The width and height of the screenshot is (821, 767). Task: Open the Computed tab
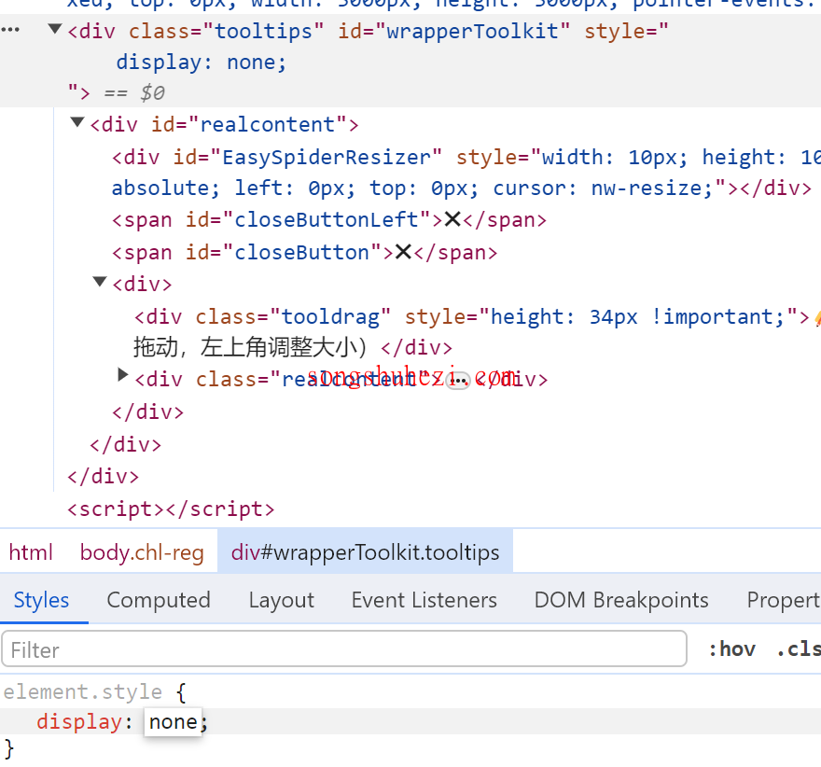tap(159, 600)
